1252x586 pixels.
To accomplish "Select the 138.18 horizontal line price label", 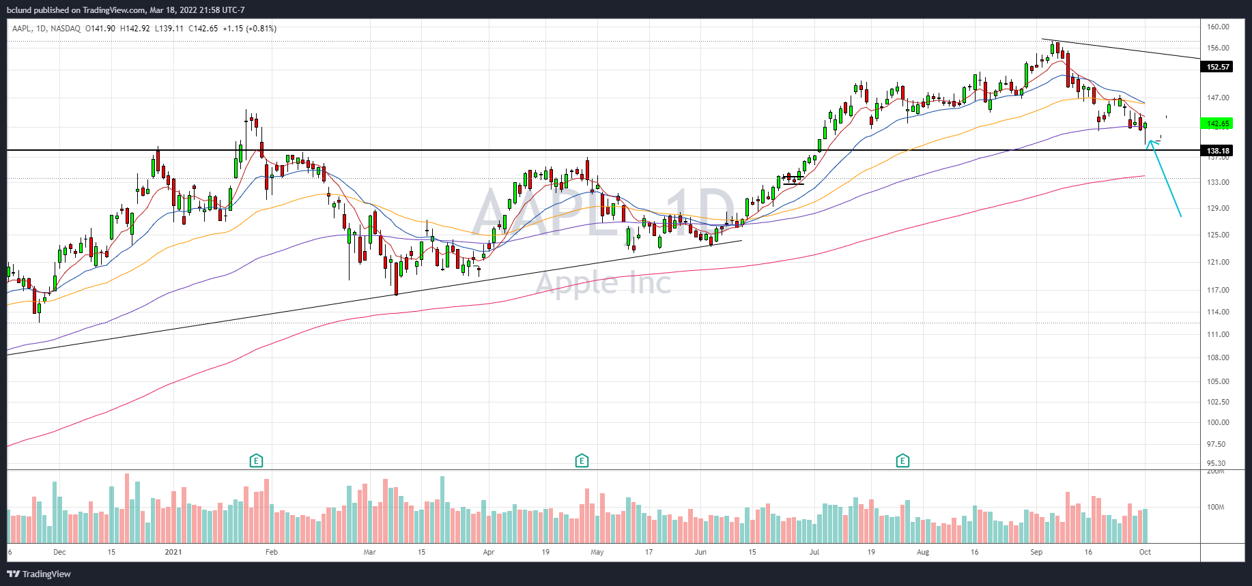I will coord(1217,151).
